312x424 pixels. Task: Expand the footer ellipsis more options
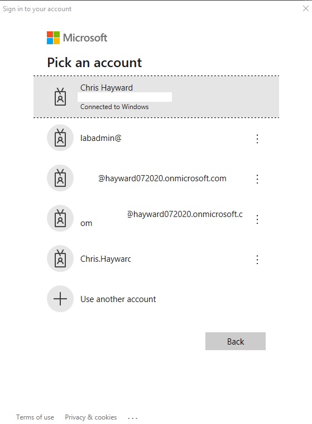[x=132, y=418]
